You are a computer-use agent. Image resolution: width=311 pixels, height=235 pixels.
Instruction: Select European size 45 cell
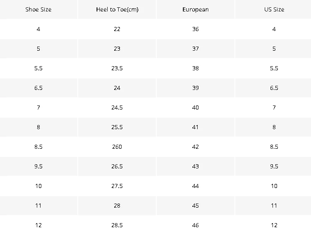pyautogui.click(x=196, y=206)
